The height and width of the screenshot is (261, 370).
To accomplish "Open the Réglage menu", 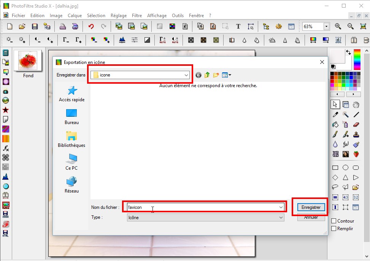I will tap(119, 16).
